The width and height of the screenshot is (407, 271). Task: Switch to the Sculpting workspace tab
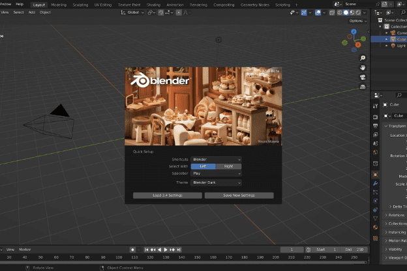pos(80,5)
